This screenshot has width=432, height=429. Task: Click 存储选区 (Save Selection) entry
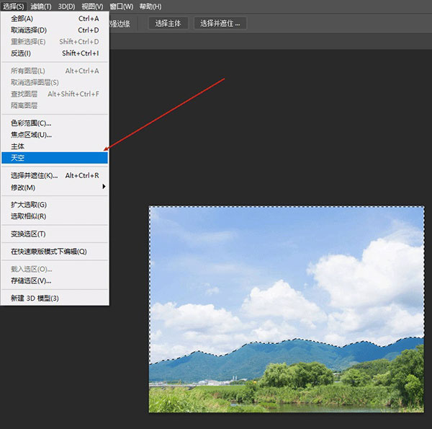[31, 280]
